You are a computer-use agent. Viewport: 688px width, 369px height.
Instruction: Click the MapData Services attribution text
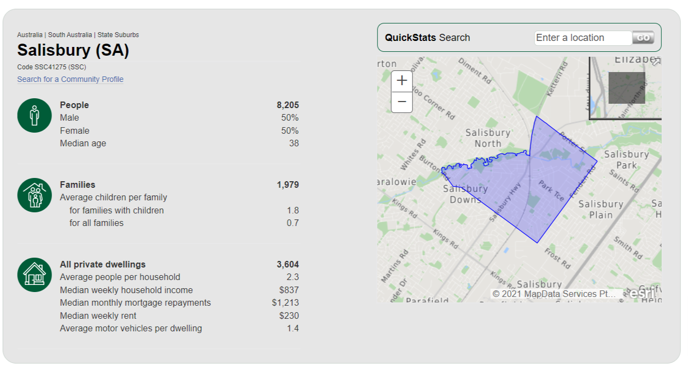(554, 294)
